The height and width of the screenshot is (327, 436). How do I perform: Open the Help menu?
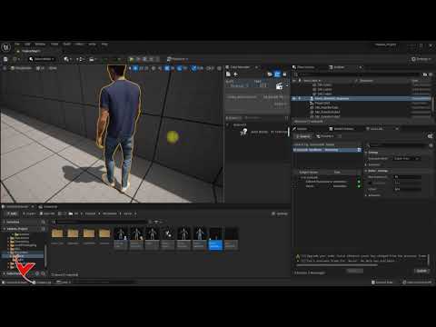104,45
